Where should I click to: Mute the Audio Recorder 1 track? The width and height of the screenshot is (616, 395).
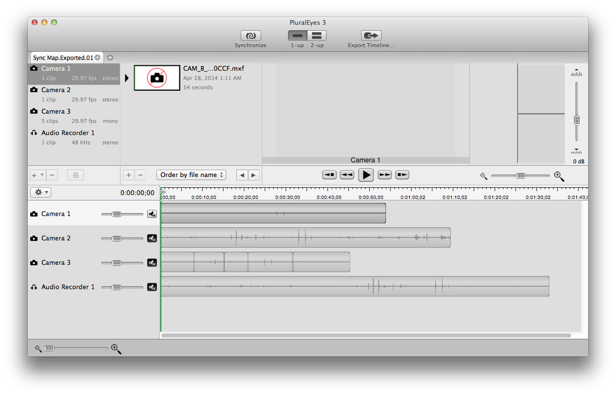(x=152, y=287)
